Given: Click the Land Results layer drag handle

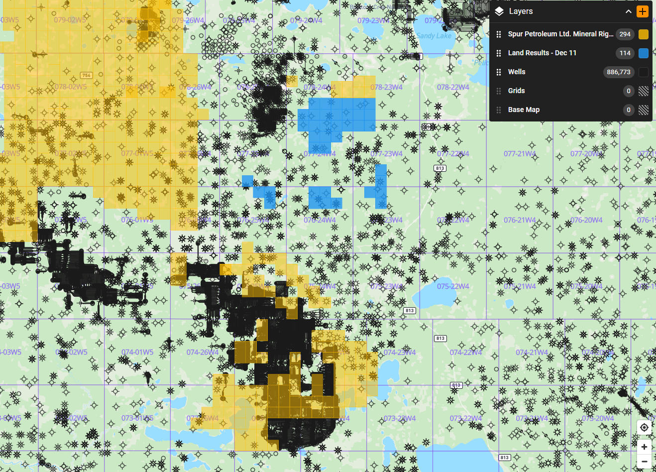Looking at the screenshot, I should click(499, 53).
